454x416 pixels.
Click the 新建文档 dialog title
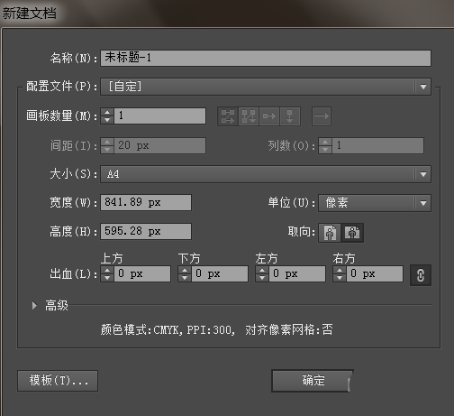coord(29,14)
